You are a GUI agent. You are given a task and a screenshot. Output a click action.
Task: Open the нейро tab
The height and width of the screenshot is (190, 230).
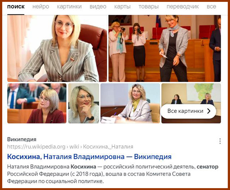point(41,7)
